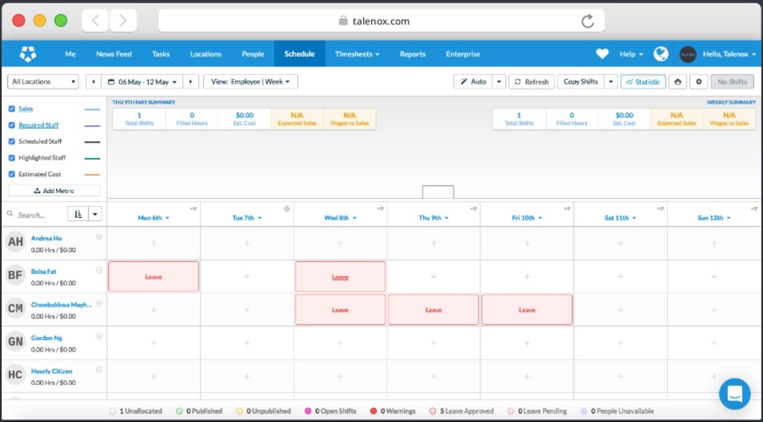Click the printer icon button
The image size is (763, 422).
point(677,82)
